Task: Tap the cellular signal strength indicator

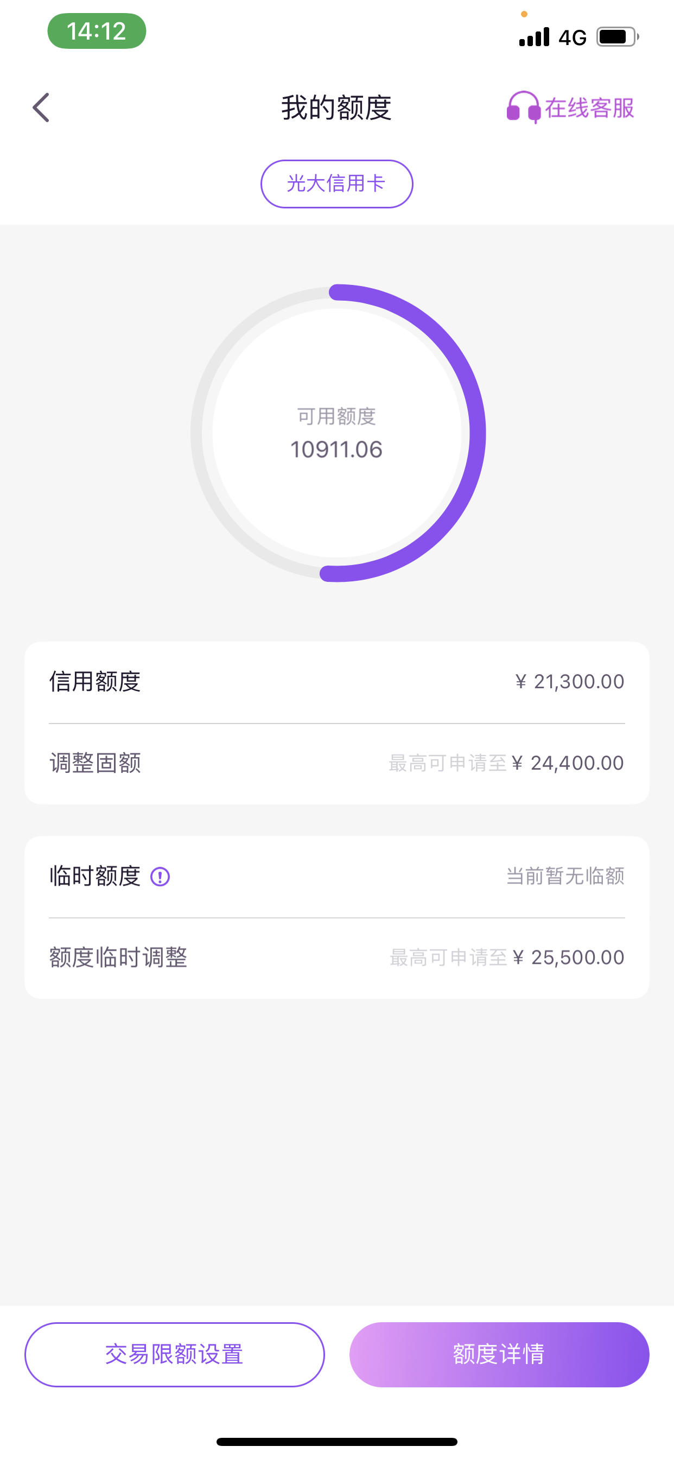Action: [534, 37]
